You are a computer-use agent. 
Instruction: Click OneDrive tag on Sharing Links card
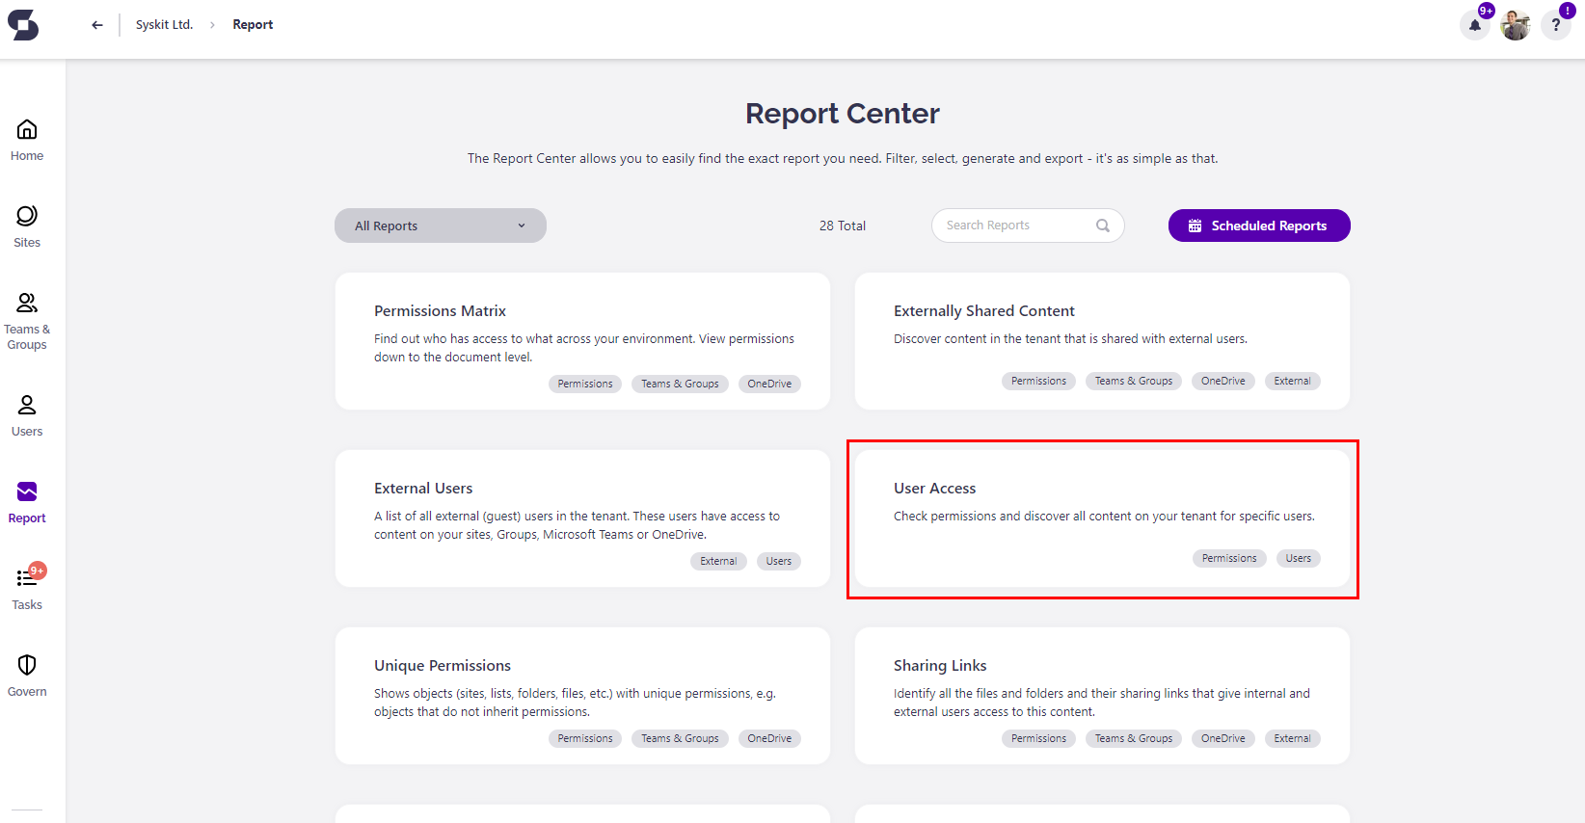(x=1223, y=738)
